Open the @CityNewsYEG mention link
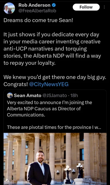110x185 pixels. (49, 84)
